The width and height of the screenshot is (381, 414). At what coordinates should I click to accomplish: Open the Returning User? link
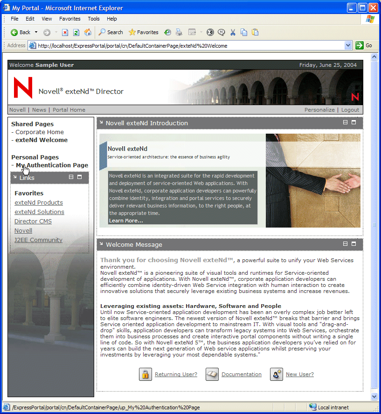click(176, 374)
